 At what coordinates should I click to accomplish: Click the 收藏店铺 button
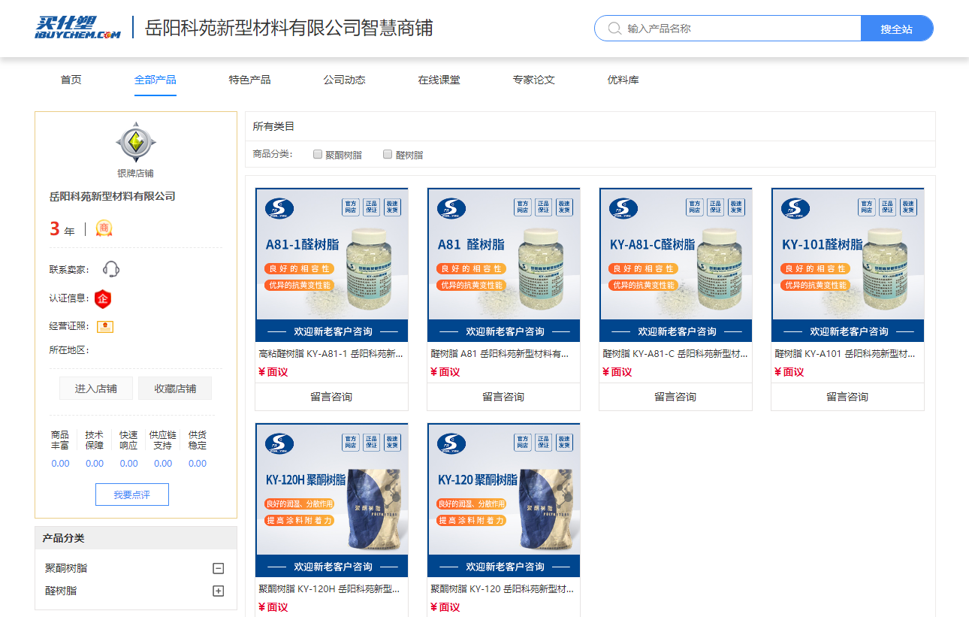tap(175, 389)
